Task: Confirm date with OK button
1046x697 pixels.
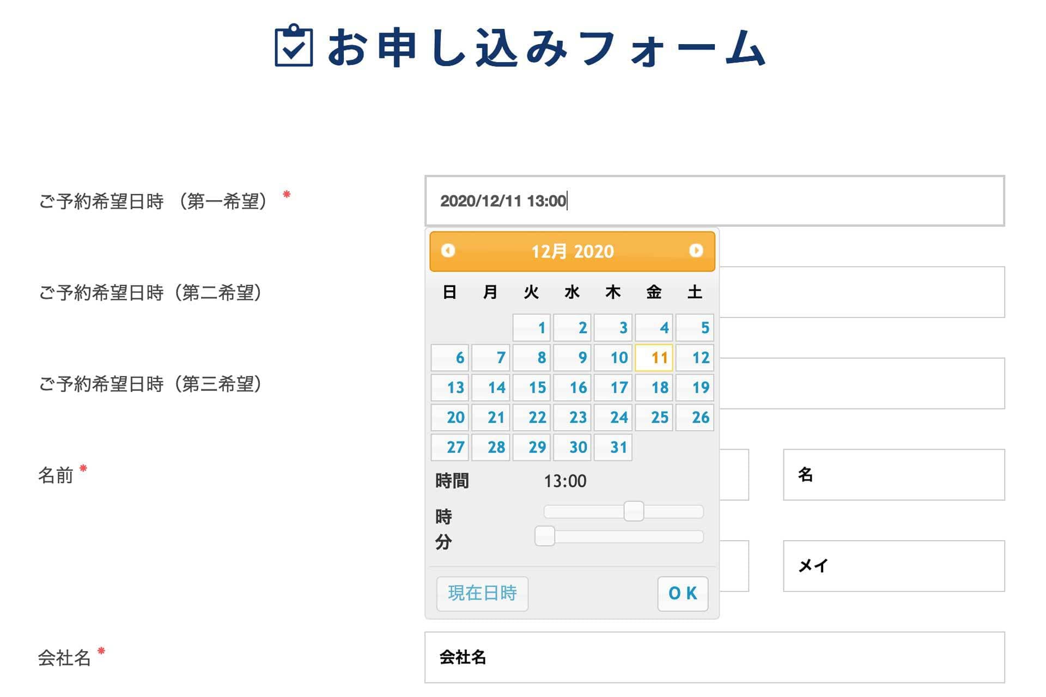Action: pos(683,594)
